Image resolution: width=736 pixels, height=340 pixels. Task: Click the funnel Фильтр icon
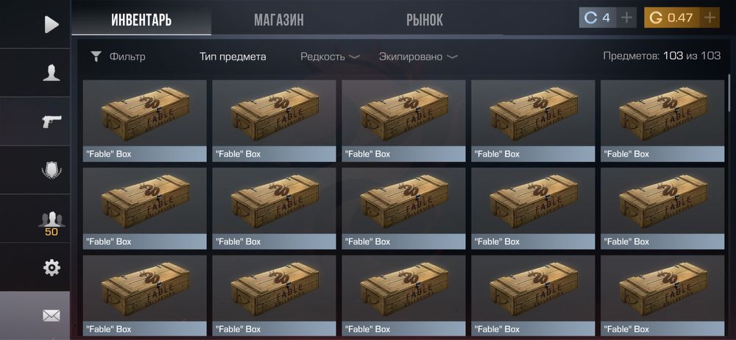(x=96, y=57)
